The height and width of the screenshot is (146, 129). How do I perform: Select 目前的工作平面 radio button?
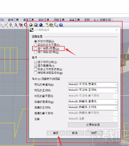point(36,45)
